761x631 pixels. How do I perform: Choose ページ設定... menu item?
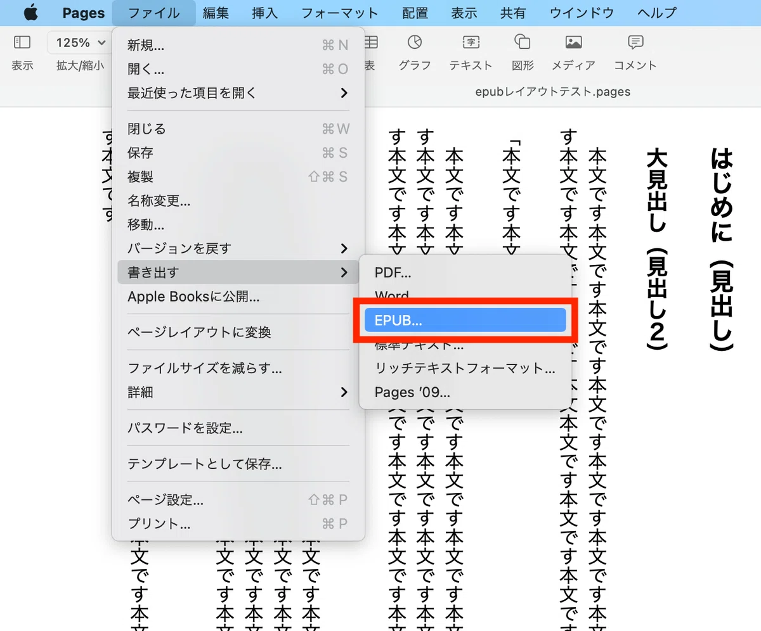(x=238, y=500)
